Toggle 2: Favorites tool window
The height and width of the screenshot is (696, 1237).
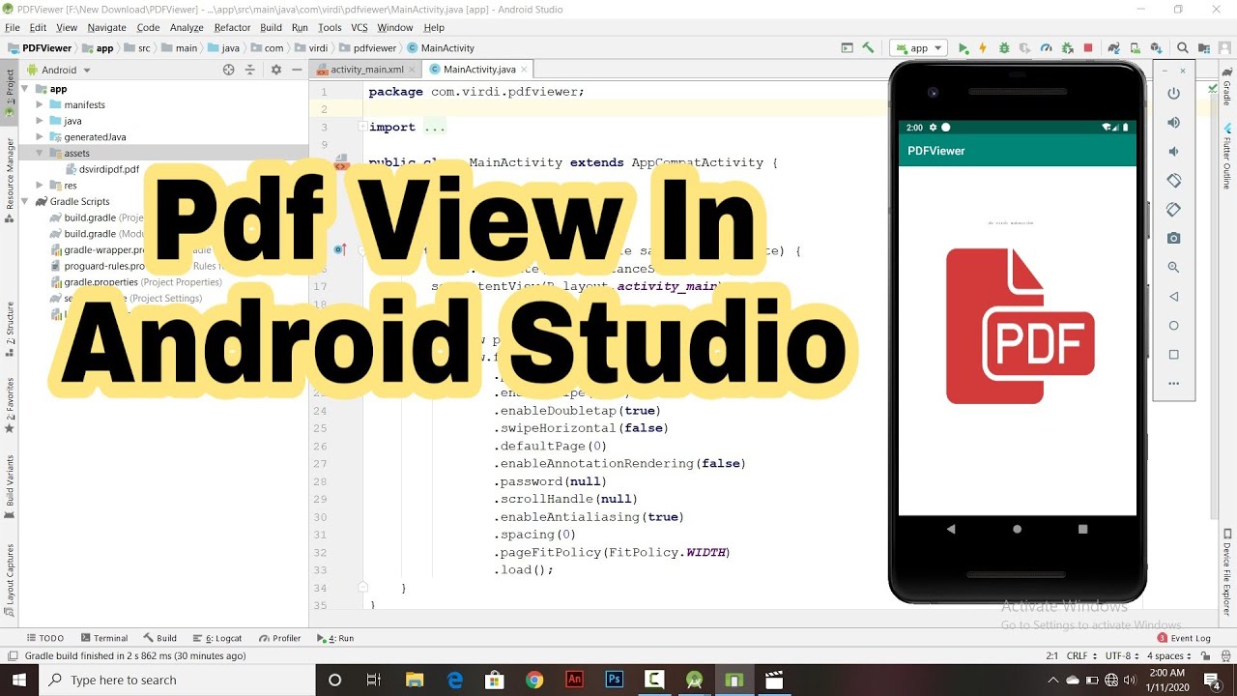pyautogui.click(x=10, y=405)
